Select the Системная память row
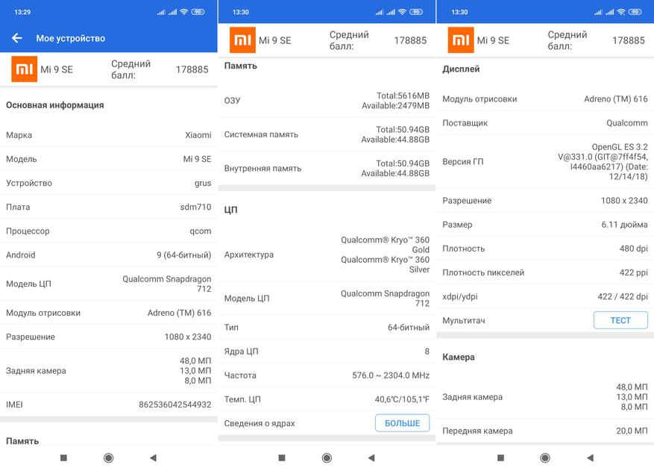654x471 pixels. (327, 134)
